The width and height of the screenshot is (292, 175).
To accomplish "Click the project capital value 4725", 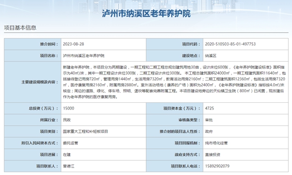I will 209,108.
